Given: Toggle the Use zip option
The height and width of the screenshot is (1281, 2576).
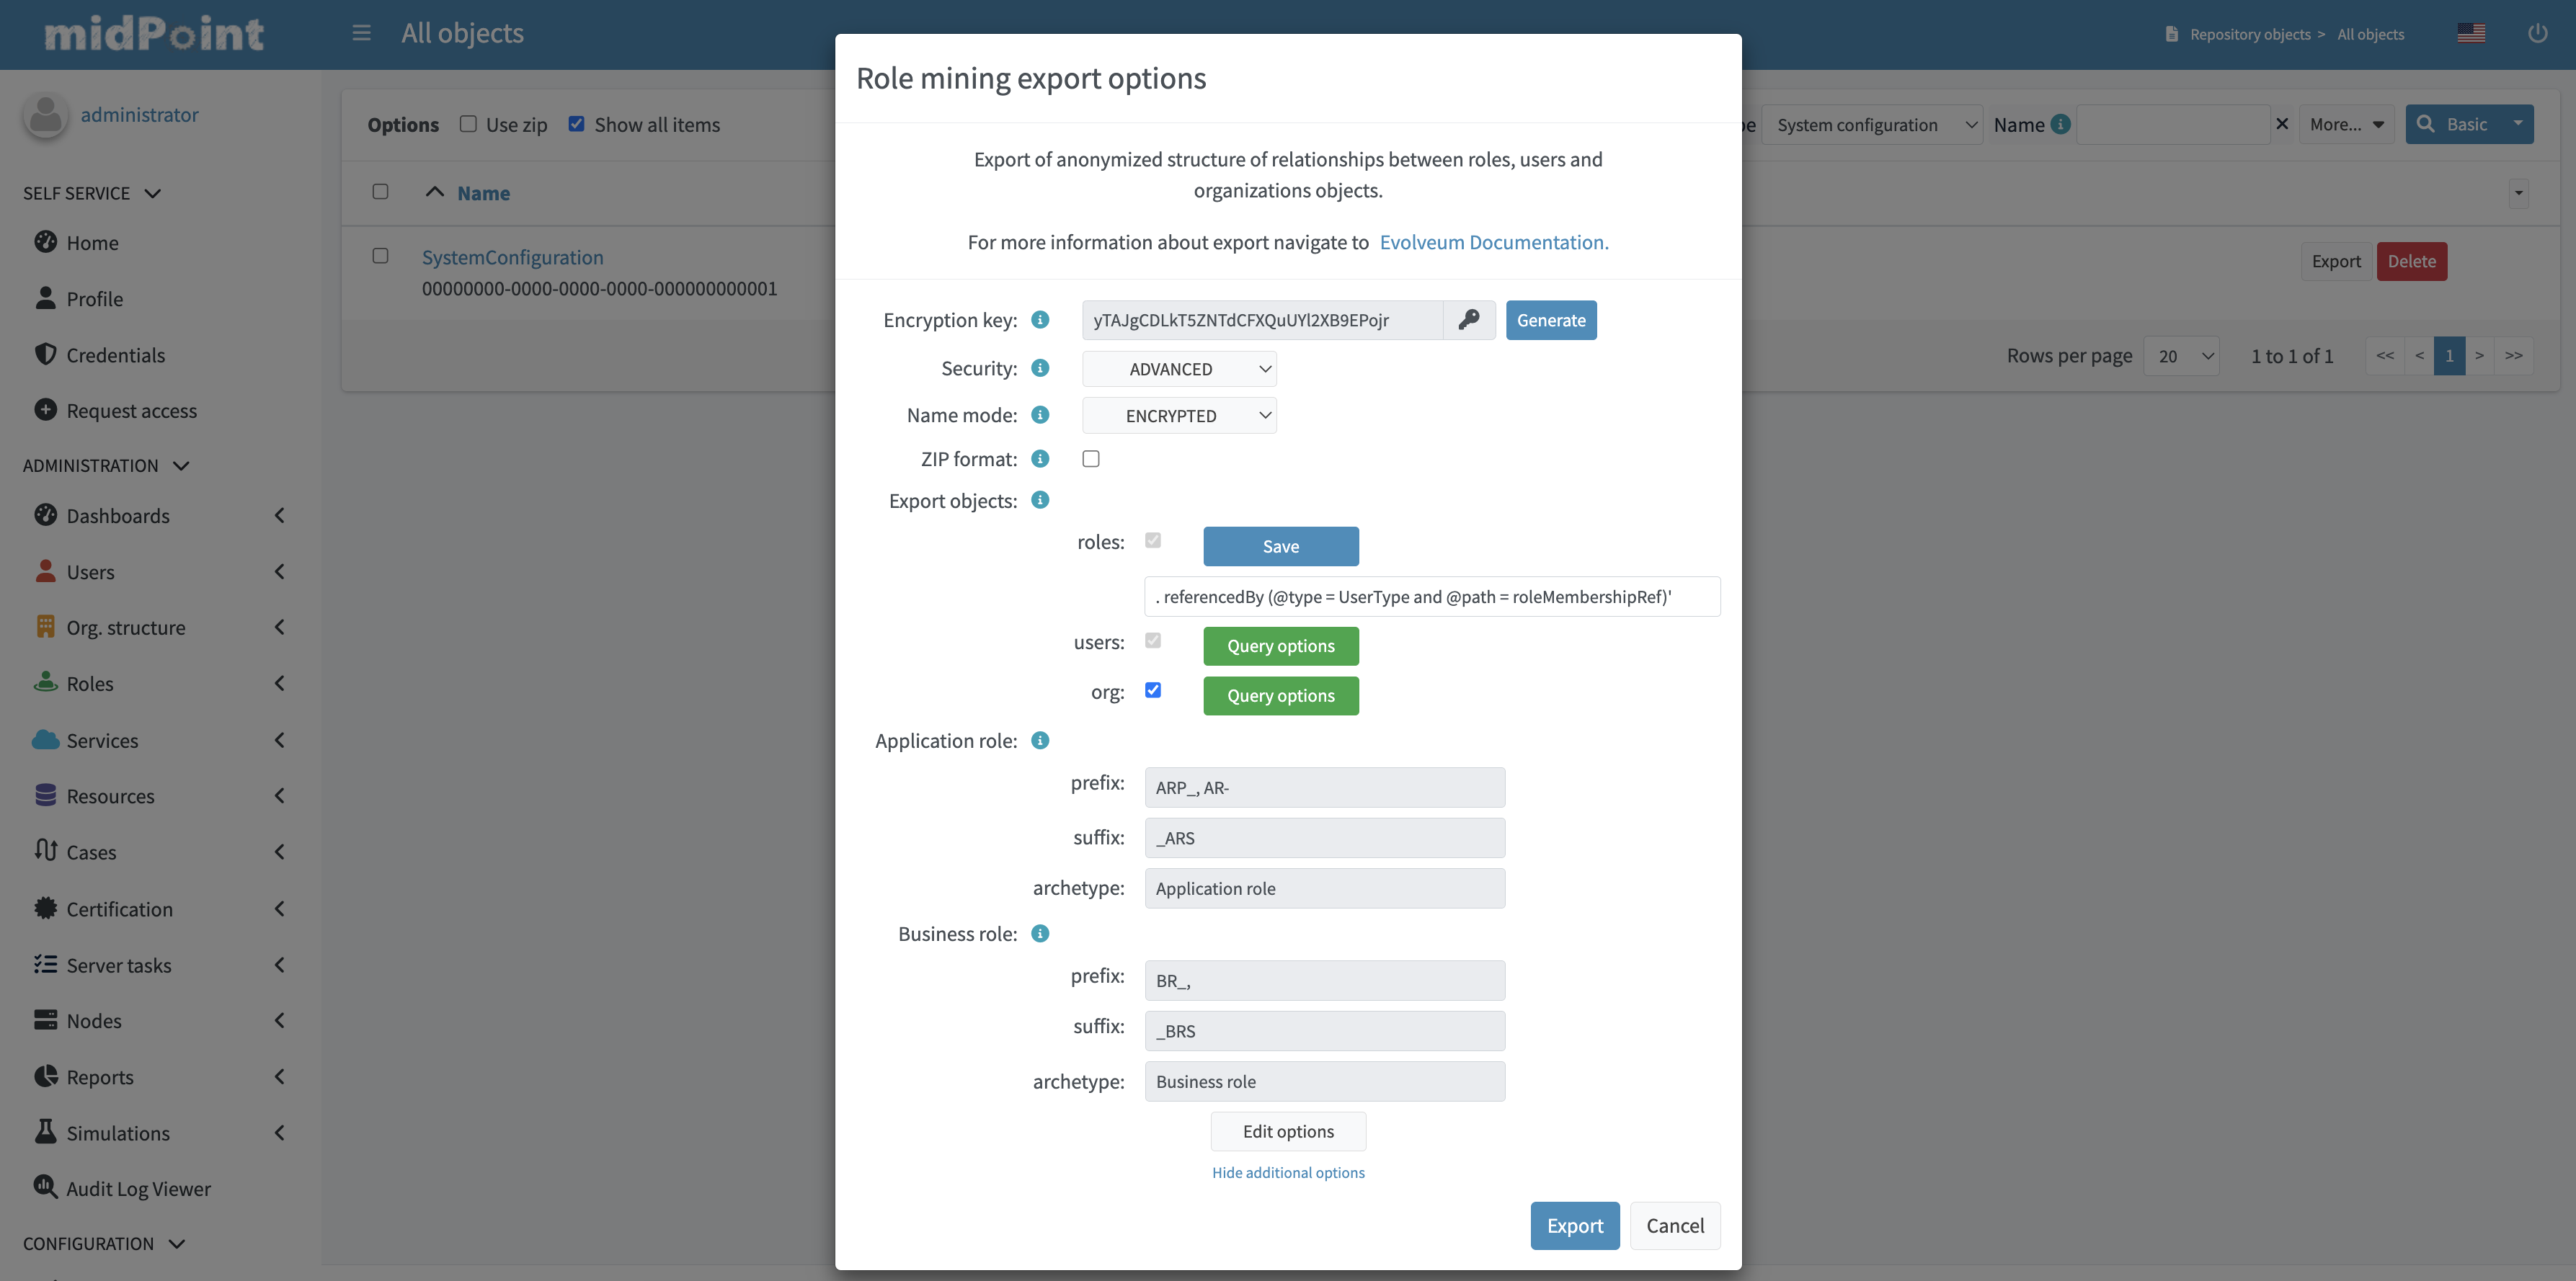Looking at the screenshot, I should [x=468, y=124].
